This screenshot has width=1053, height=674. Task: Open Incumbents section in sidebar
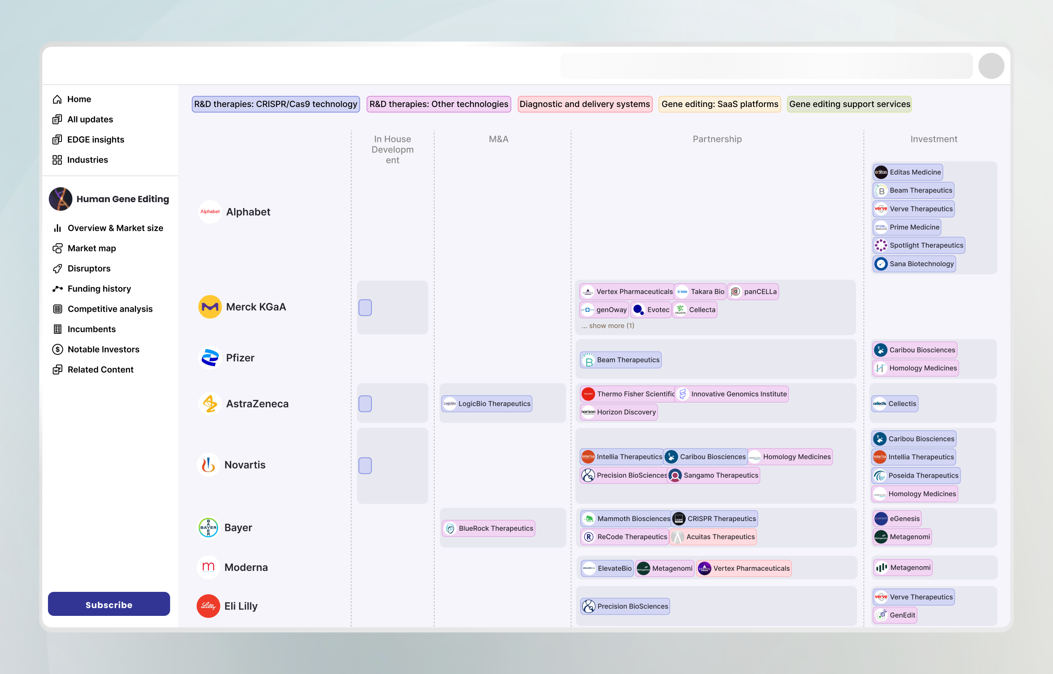(91, 329)
